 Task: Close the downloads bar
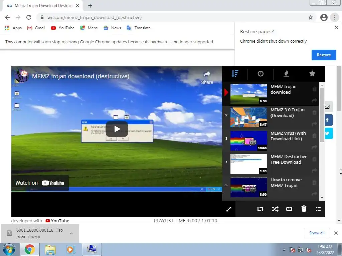336,233
